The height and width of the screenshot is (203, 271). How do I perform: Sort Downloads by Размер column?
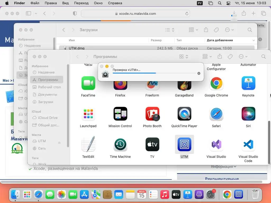[161, 40]
